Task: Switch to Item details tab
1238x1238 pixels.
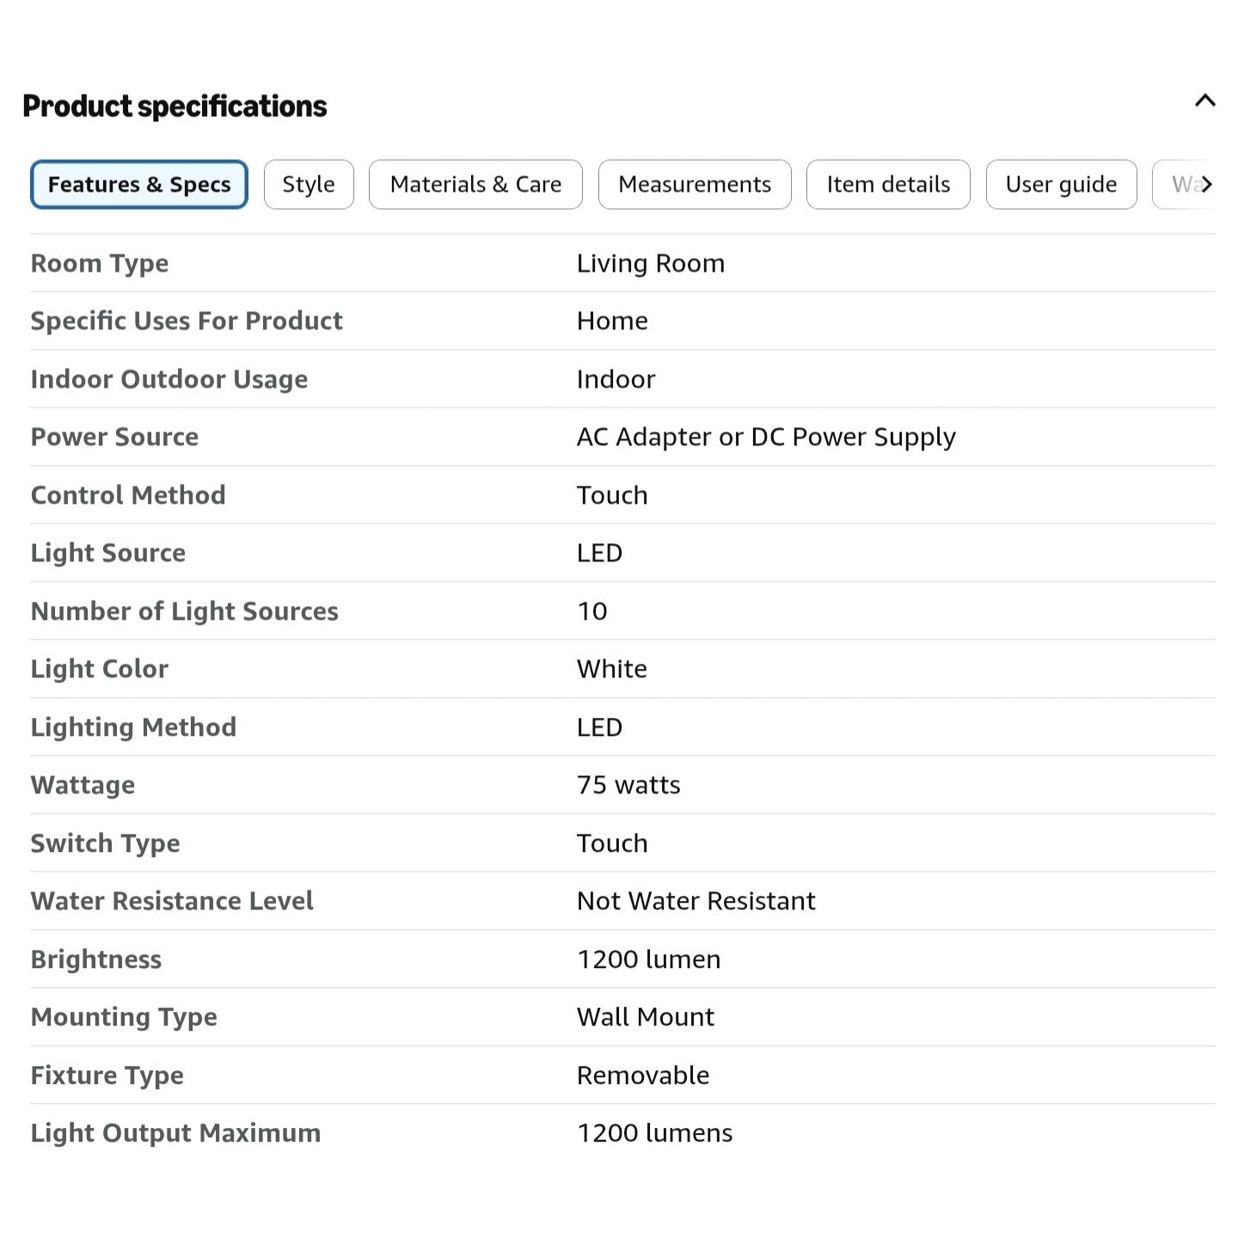Action: [888, 184]
